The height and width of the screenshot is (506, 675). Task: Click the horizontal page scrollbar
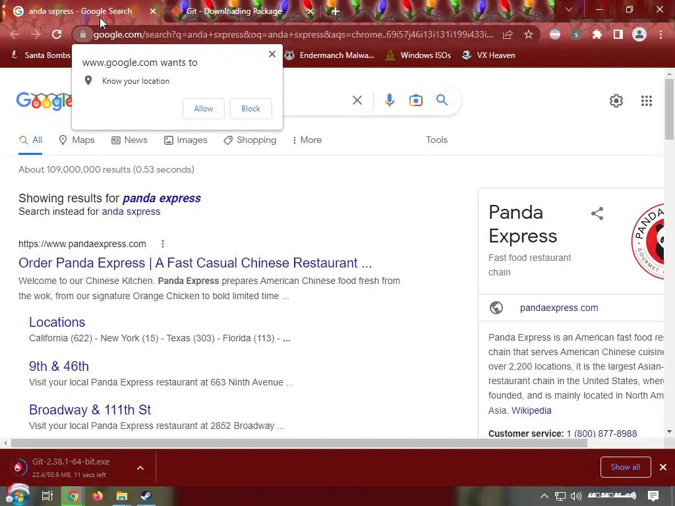(x=299, y=443)
